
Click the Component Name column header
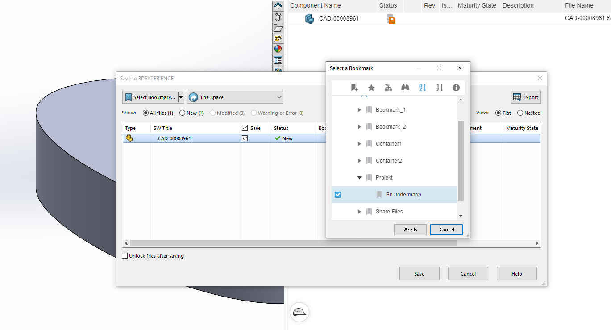[x=315, y=6]
